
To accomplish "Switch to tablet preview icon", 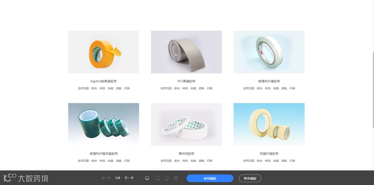I will [x=158, y=178].
